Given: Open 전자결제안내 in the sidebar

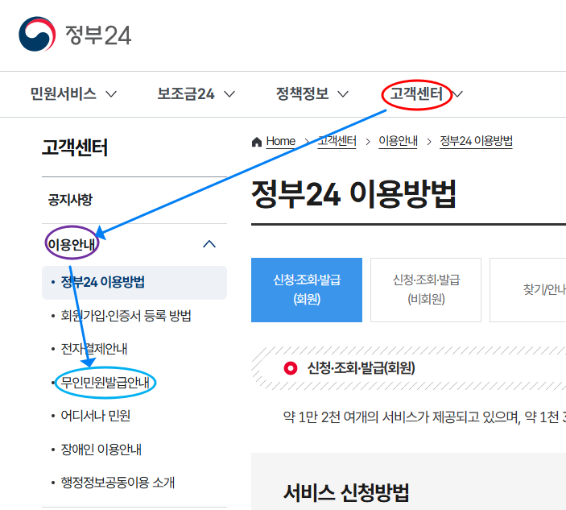Looking at the screenshot, I should (x=94, y=349).
